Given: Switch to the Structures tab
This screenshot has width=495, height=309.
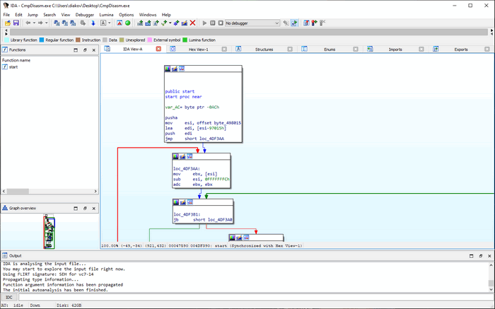Looking at the screenshot, I should click(x=264, y=49).
